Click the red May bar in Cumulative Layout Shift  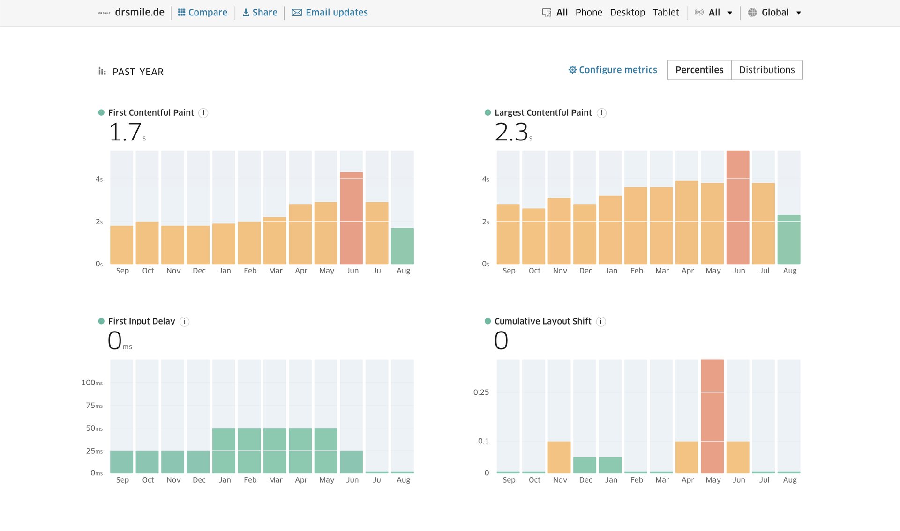click(x=712, y=416)
